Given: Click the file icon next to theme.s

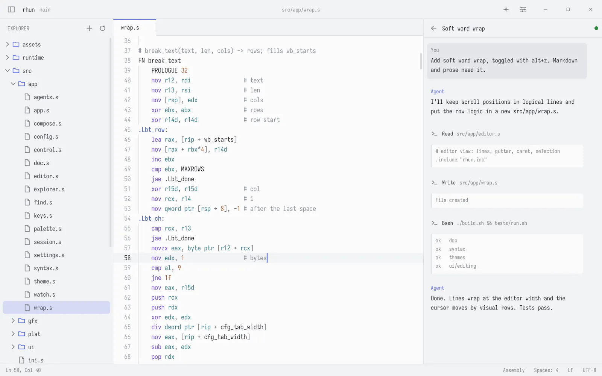Looking at the screenshot, I should click(x=27, y=281).
